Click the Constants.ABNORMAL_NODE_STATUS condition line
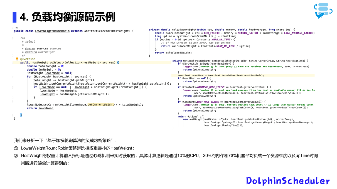 [224, 87]
